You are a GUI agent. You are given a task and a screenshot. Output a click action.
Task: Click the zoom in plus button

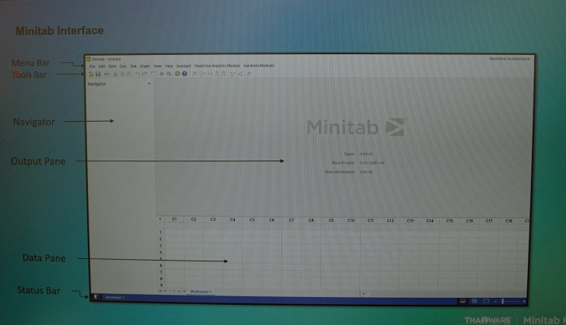[524, 301]
